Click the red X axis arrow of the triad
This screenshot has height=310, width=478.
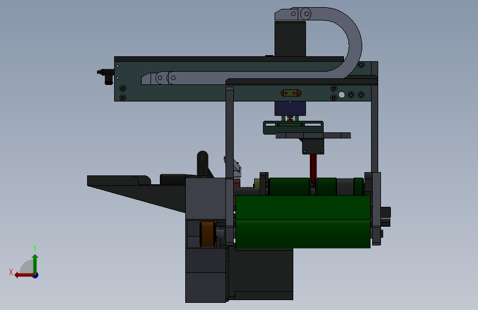point(24,275)
